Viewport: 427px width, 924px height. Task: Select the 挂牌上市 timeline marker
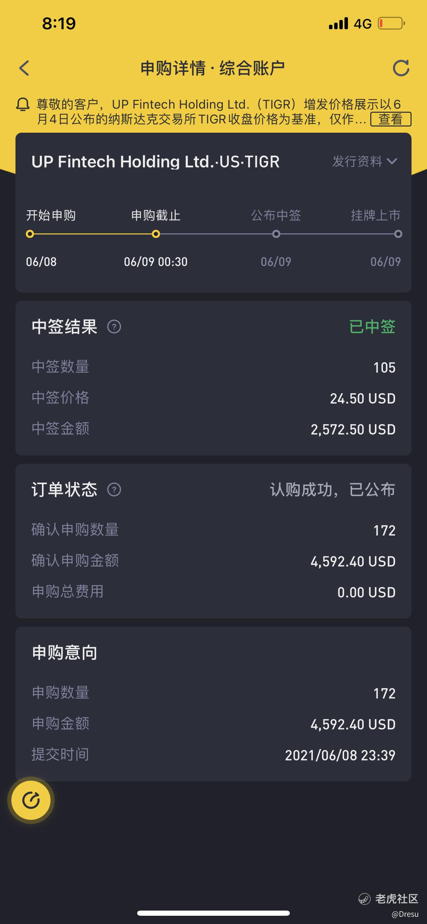pos(398,234)
